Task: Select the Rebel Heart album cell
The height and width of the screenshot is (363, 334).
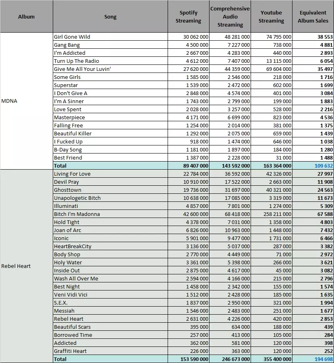Action: pos(26,266)
